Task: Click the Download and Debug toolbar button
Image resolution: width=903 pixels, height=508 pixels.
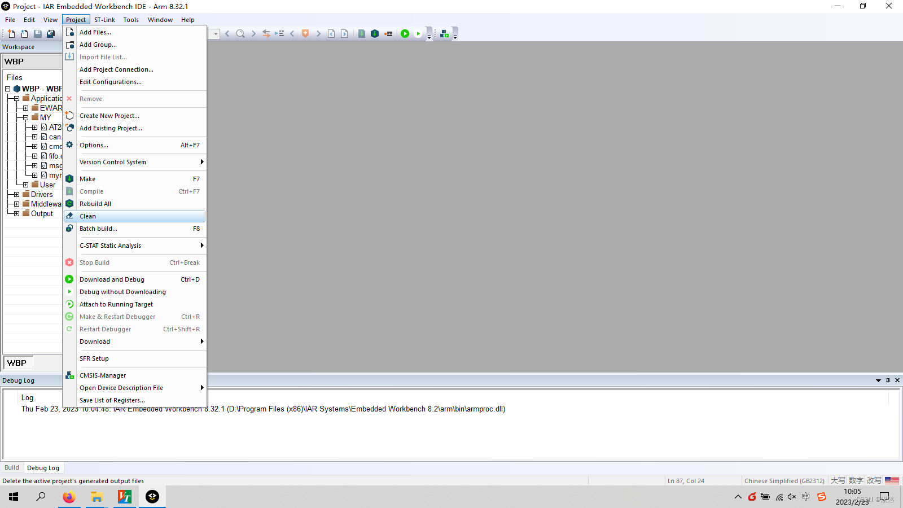Action: point(405,34)
